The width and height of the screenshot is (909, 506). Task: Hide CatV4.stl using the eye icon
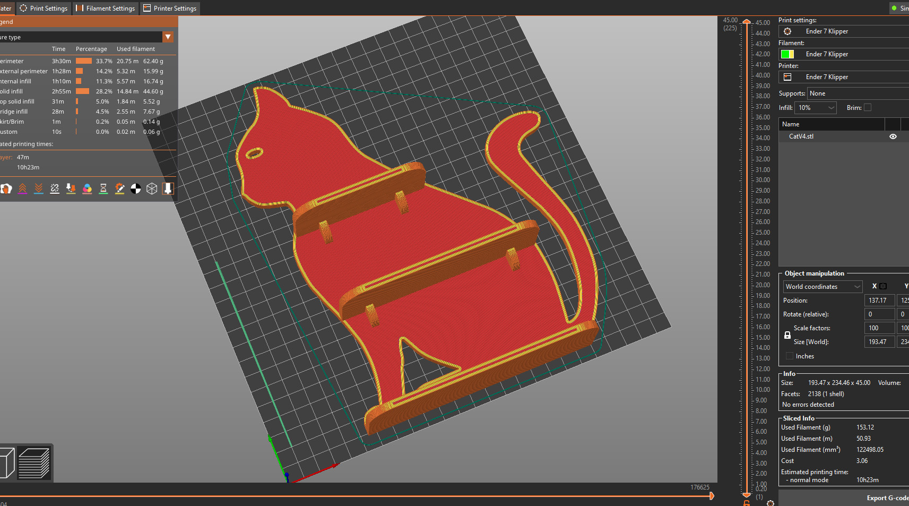[893, 136]
